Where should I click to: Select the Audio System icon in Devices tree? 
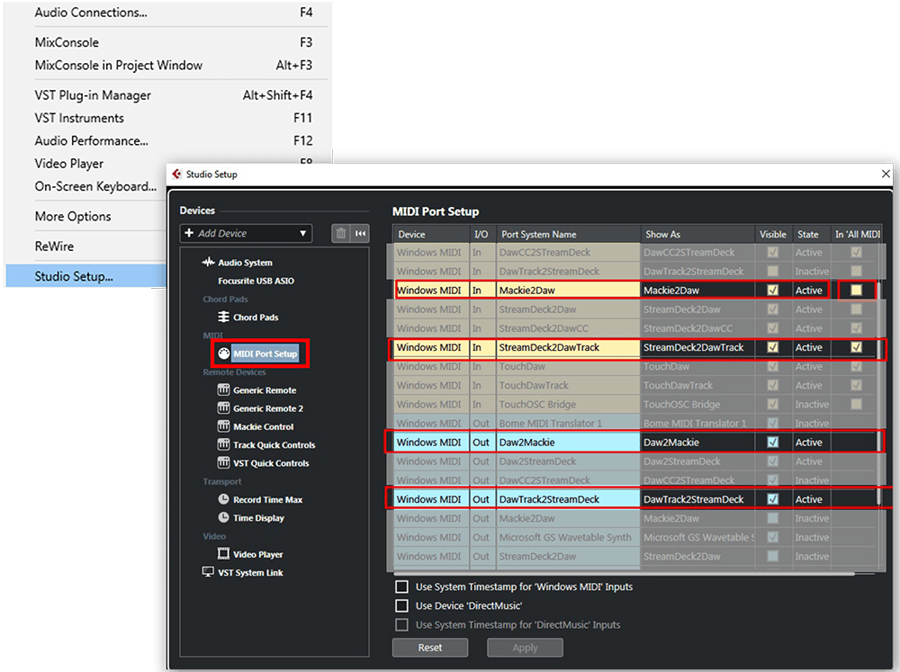(x=207, y=263)
